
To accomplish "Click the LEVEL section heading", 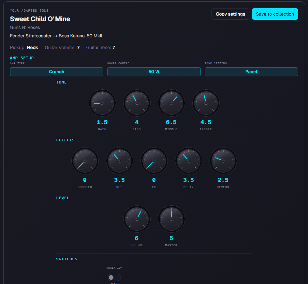I will coord(63,198).
